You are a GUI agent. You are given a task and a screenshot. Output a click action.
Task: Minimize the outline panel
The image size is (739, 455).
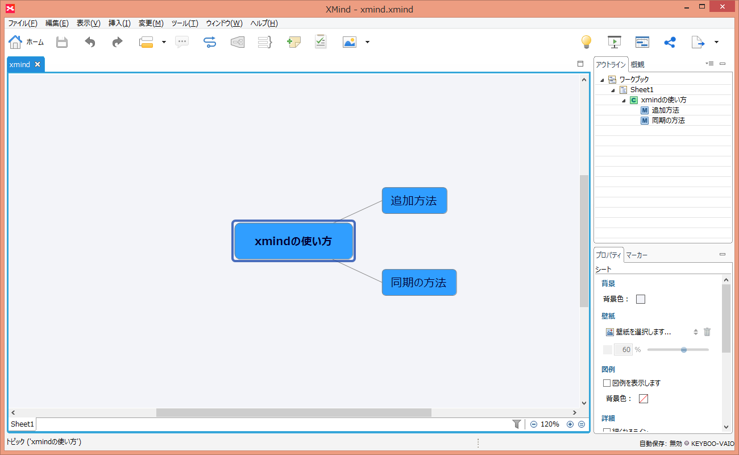pyautogui.click(x=723, y=64)
